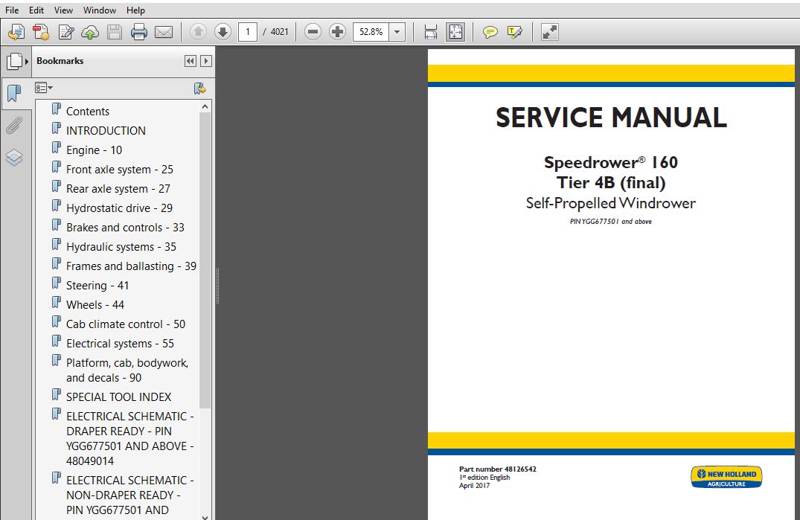The width and height of the screenshot is (800, 520).
Task: Click the find current bookmark icon
Action: (200, 89)
